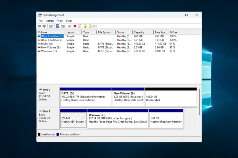Click the Disk 1 disk icon
This screenshot has width=238, height=158.
click(41, 111)
